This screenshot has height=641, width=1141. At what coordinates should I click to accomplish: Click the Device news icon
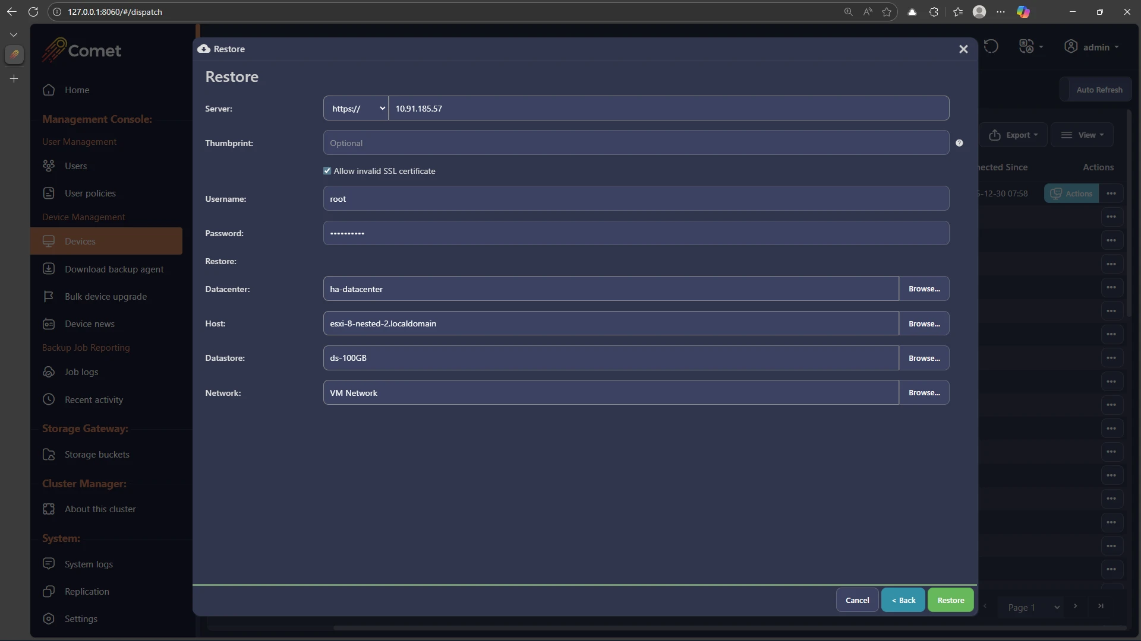pos(49,323)
